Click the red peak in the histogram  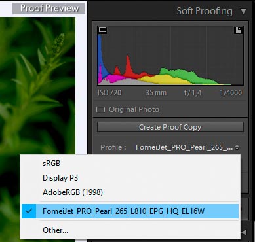[x=128, y=65]
